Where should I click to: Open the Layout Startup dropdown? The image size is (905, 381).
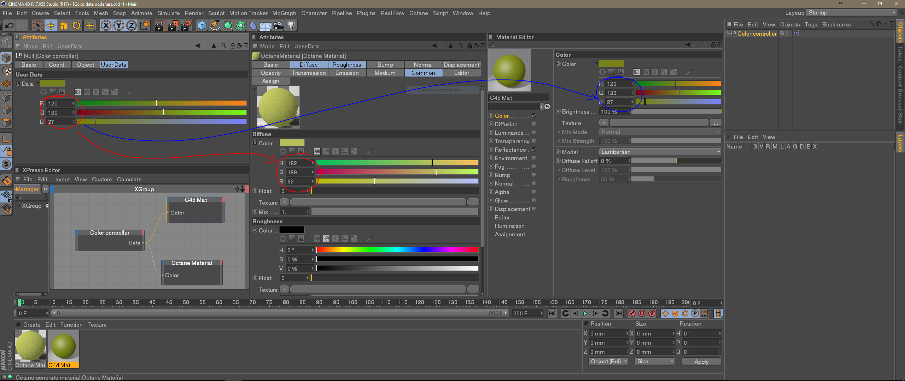(x=852, y=13)
